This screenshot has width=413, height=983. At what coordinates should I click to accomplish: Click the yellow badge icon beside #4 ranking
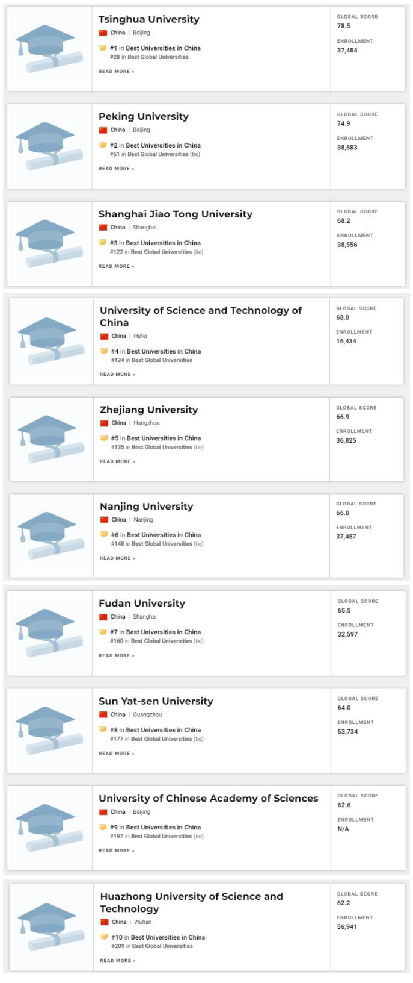(105, 351)
